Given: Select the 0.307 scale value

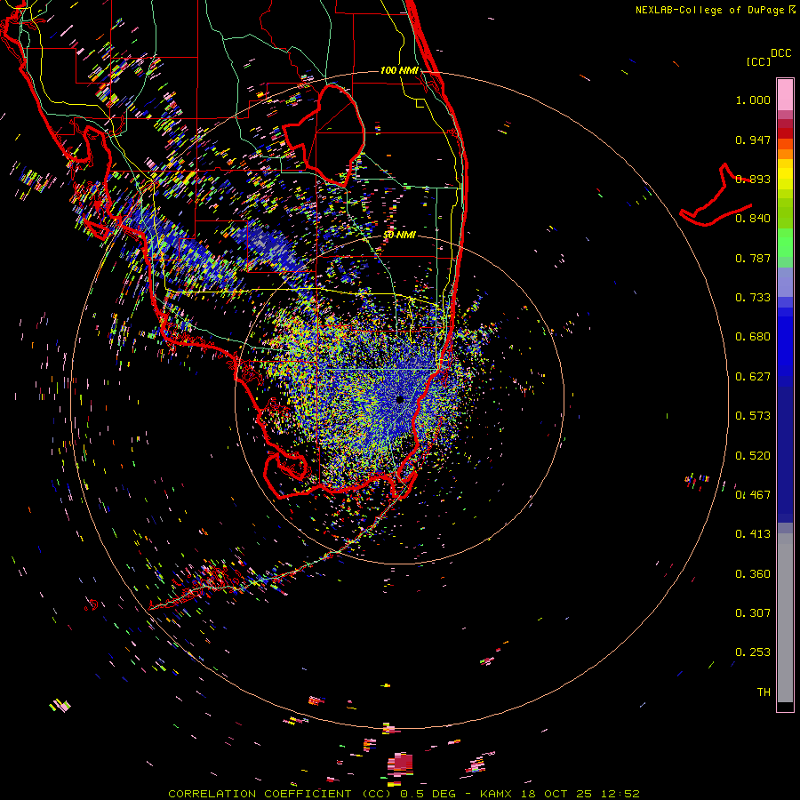Looking at the screenshot, I should (x=753, y=613).
